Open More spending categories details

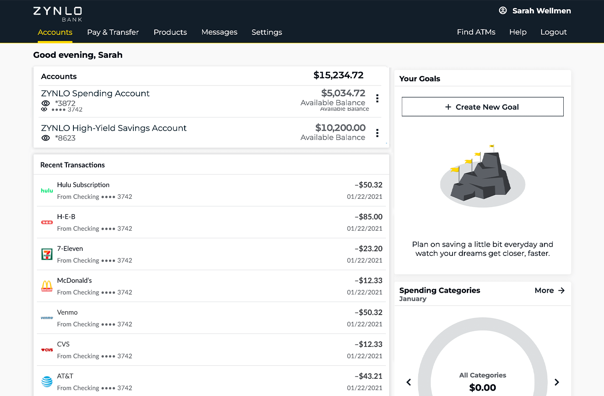pyautogui.click(x=549, y=290)
